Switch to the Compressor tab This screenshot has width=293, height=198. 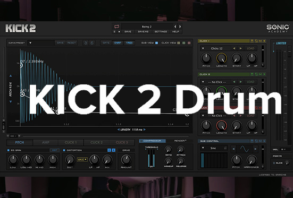point(153,141)
